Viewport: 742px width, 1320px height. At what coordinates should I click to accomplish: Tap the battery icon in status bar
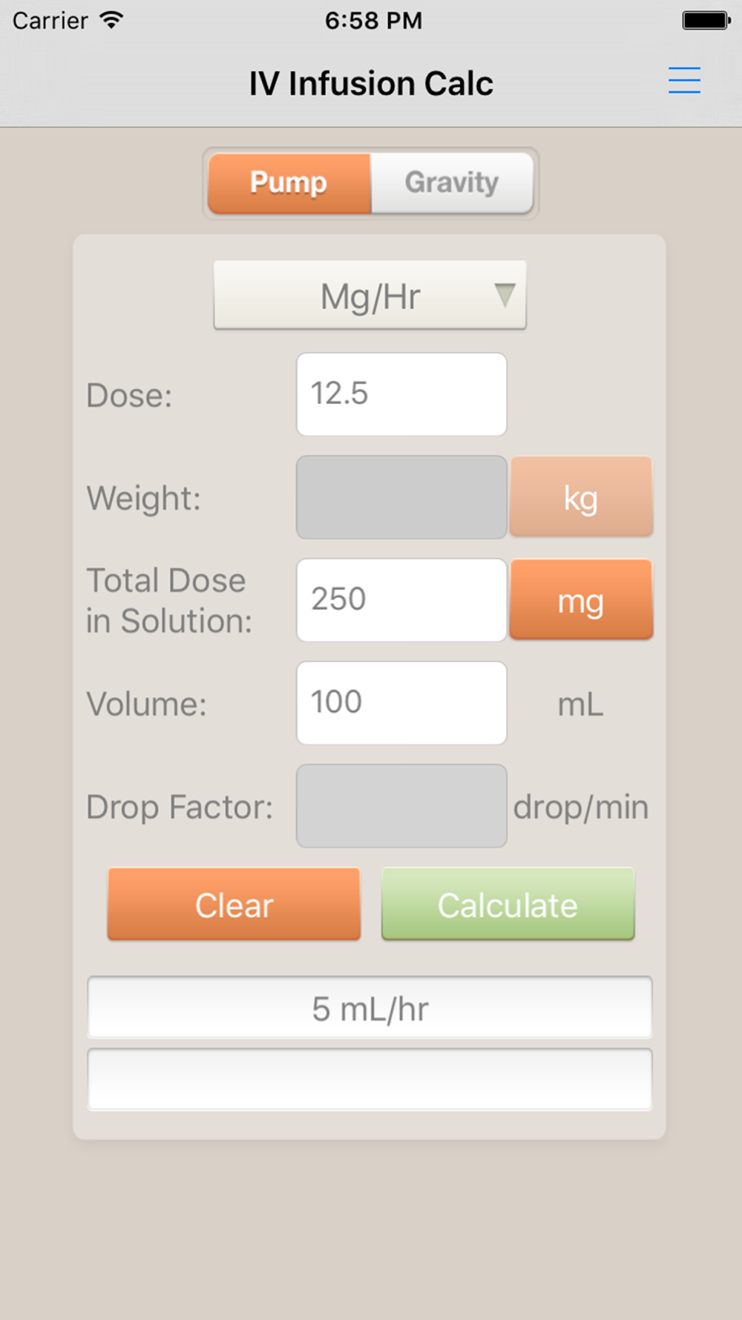[x=706, y=20]
